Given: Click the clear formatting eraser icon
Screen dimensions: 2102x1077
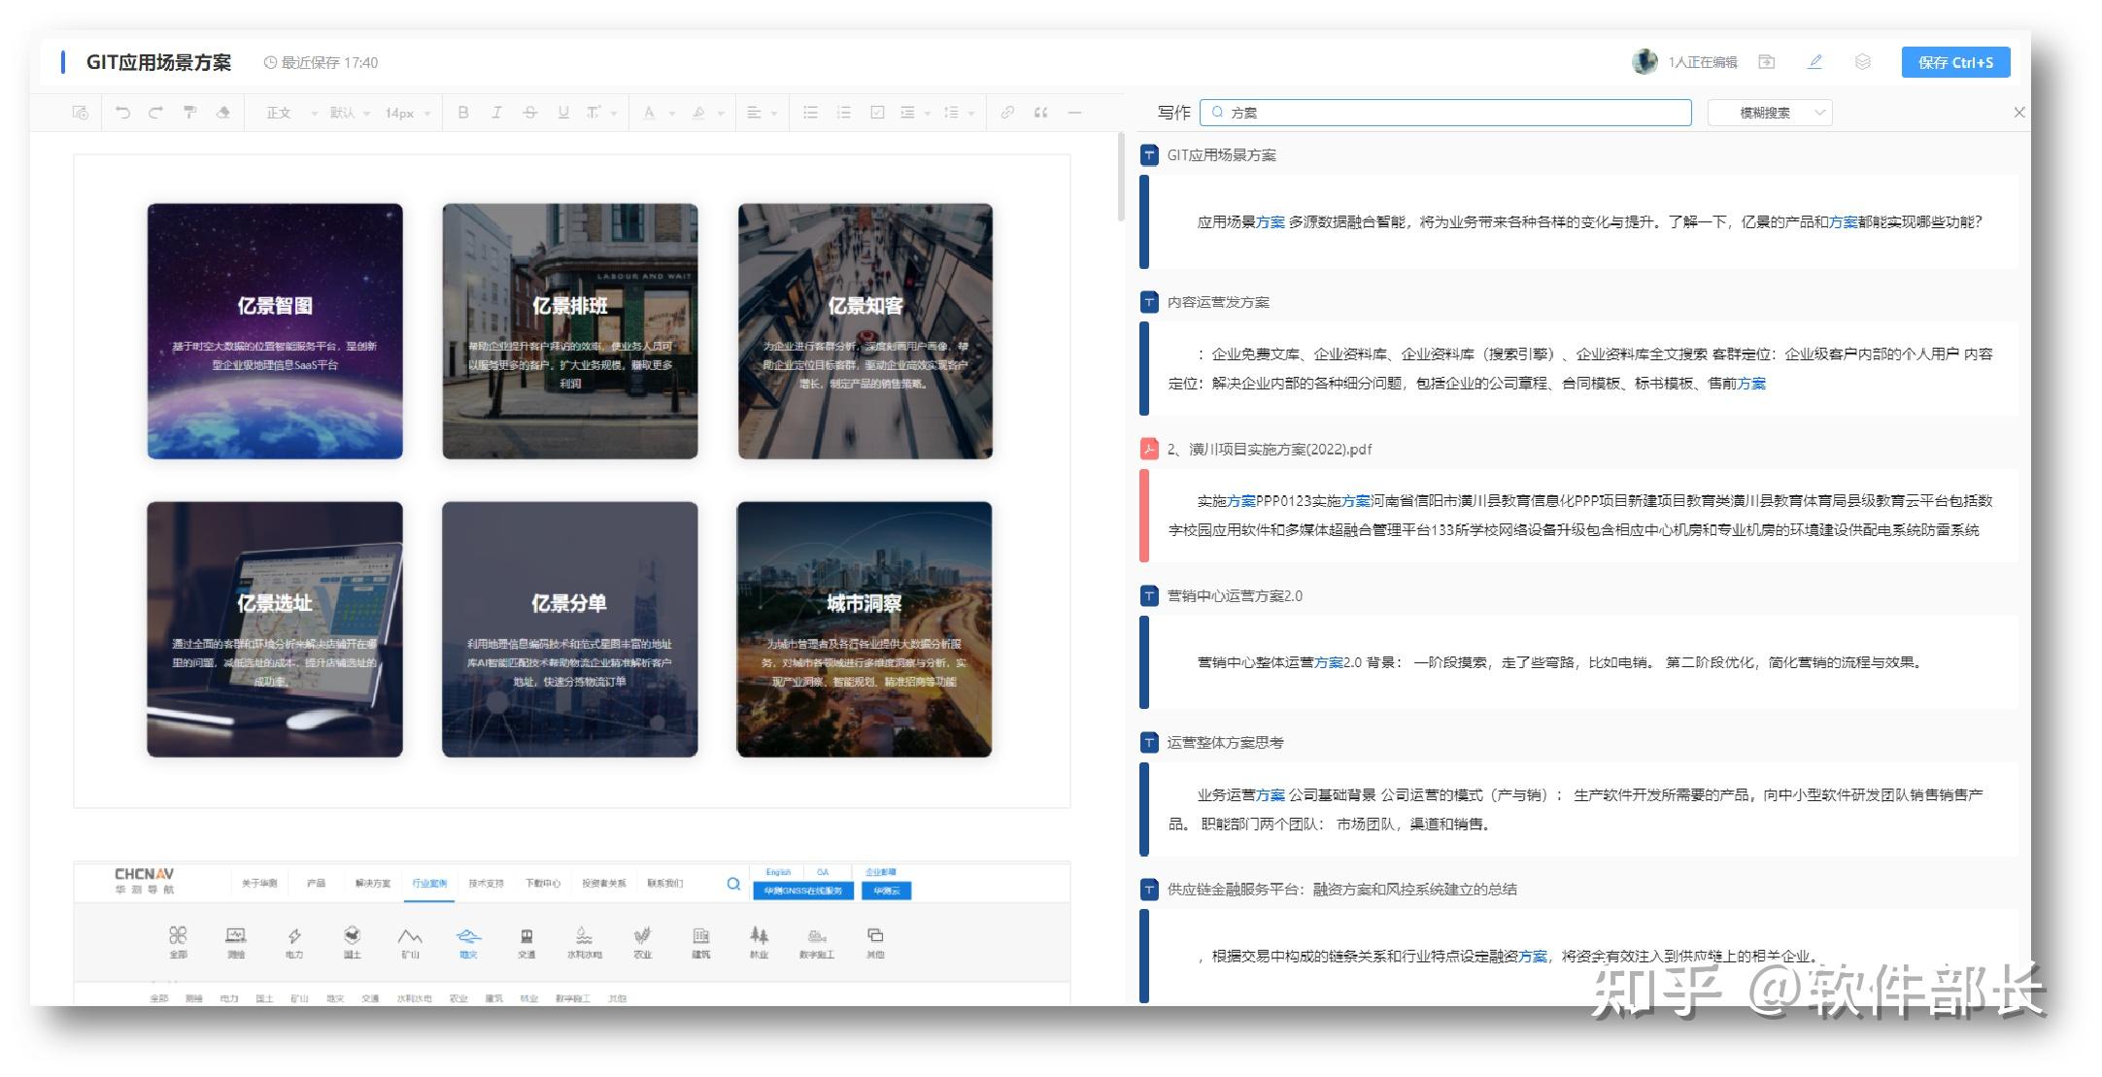Looking at the screenshot, I should pos(223,113).
